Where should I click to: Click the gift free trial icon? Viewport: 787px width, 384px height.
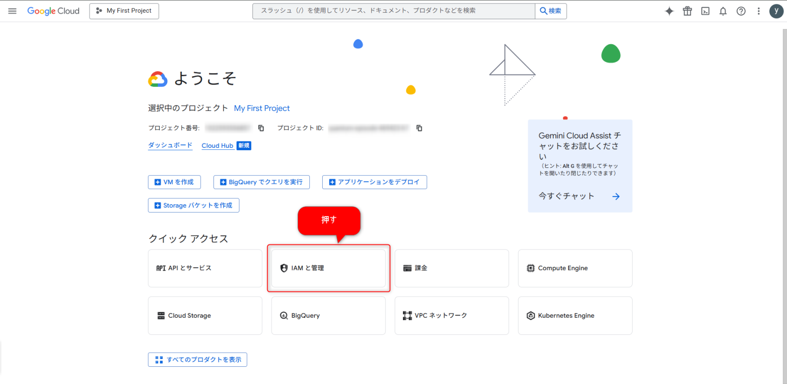pyautogui.click(x=687, y=11)
